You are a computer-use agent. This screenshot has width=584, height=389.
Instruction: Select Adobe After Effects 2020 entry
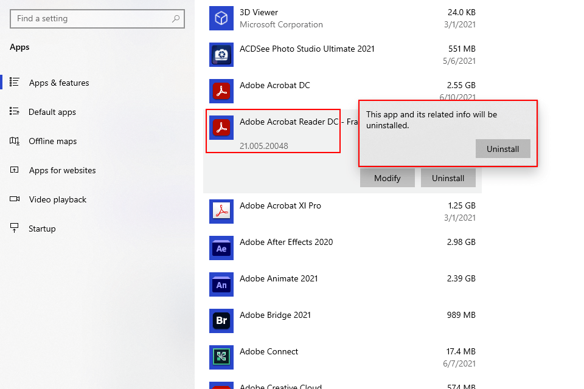(x=286, y=242)
